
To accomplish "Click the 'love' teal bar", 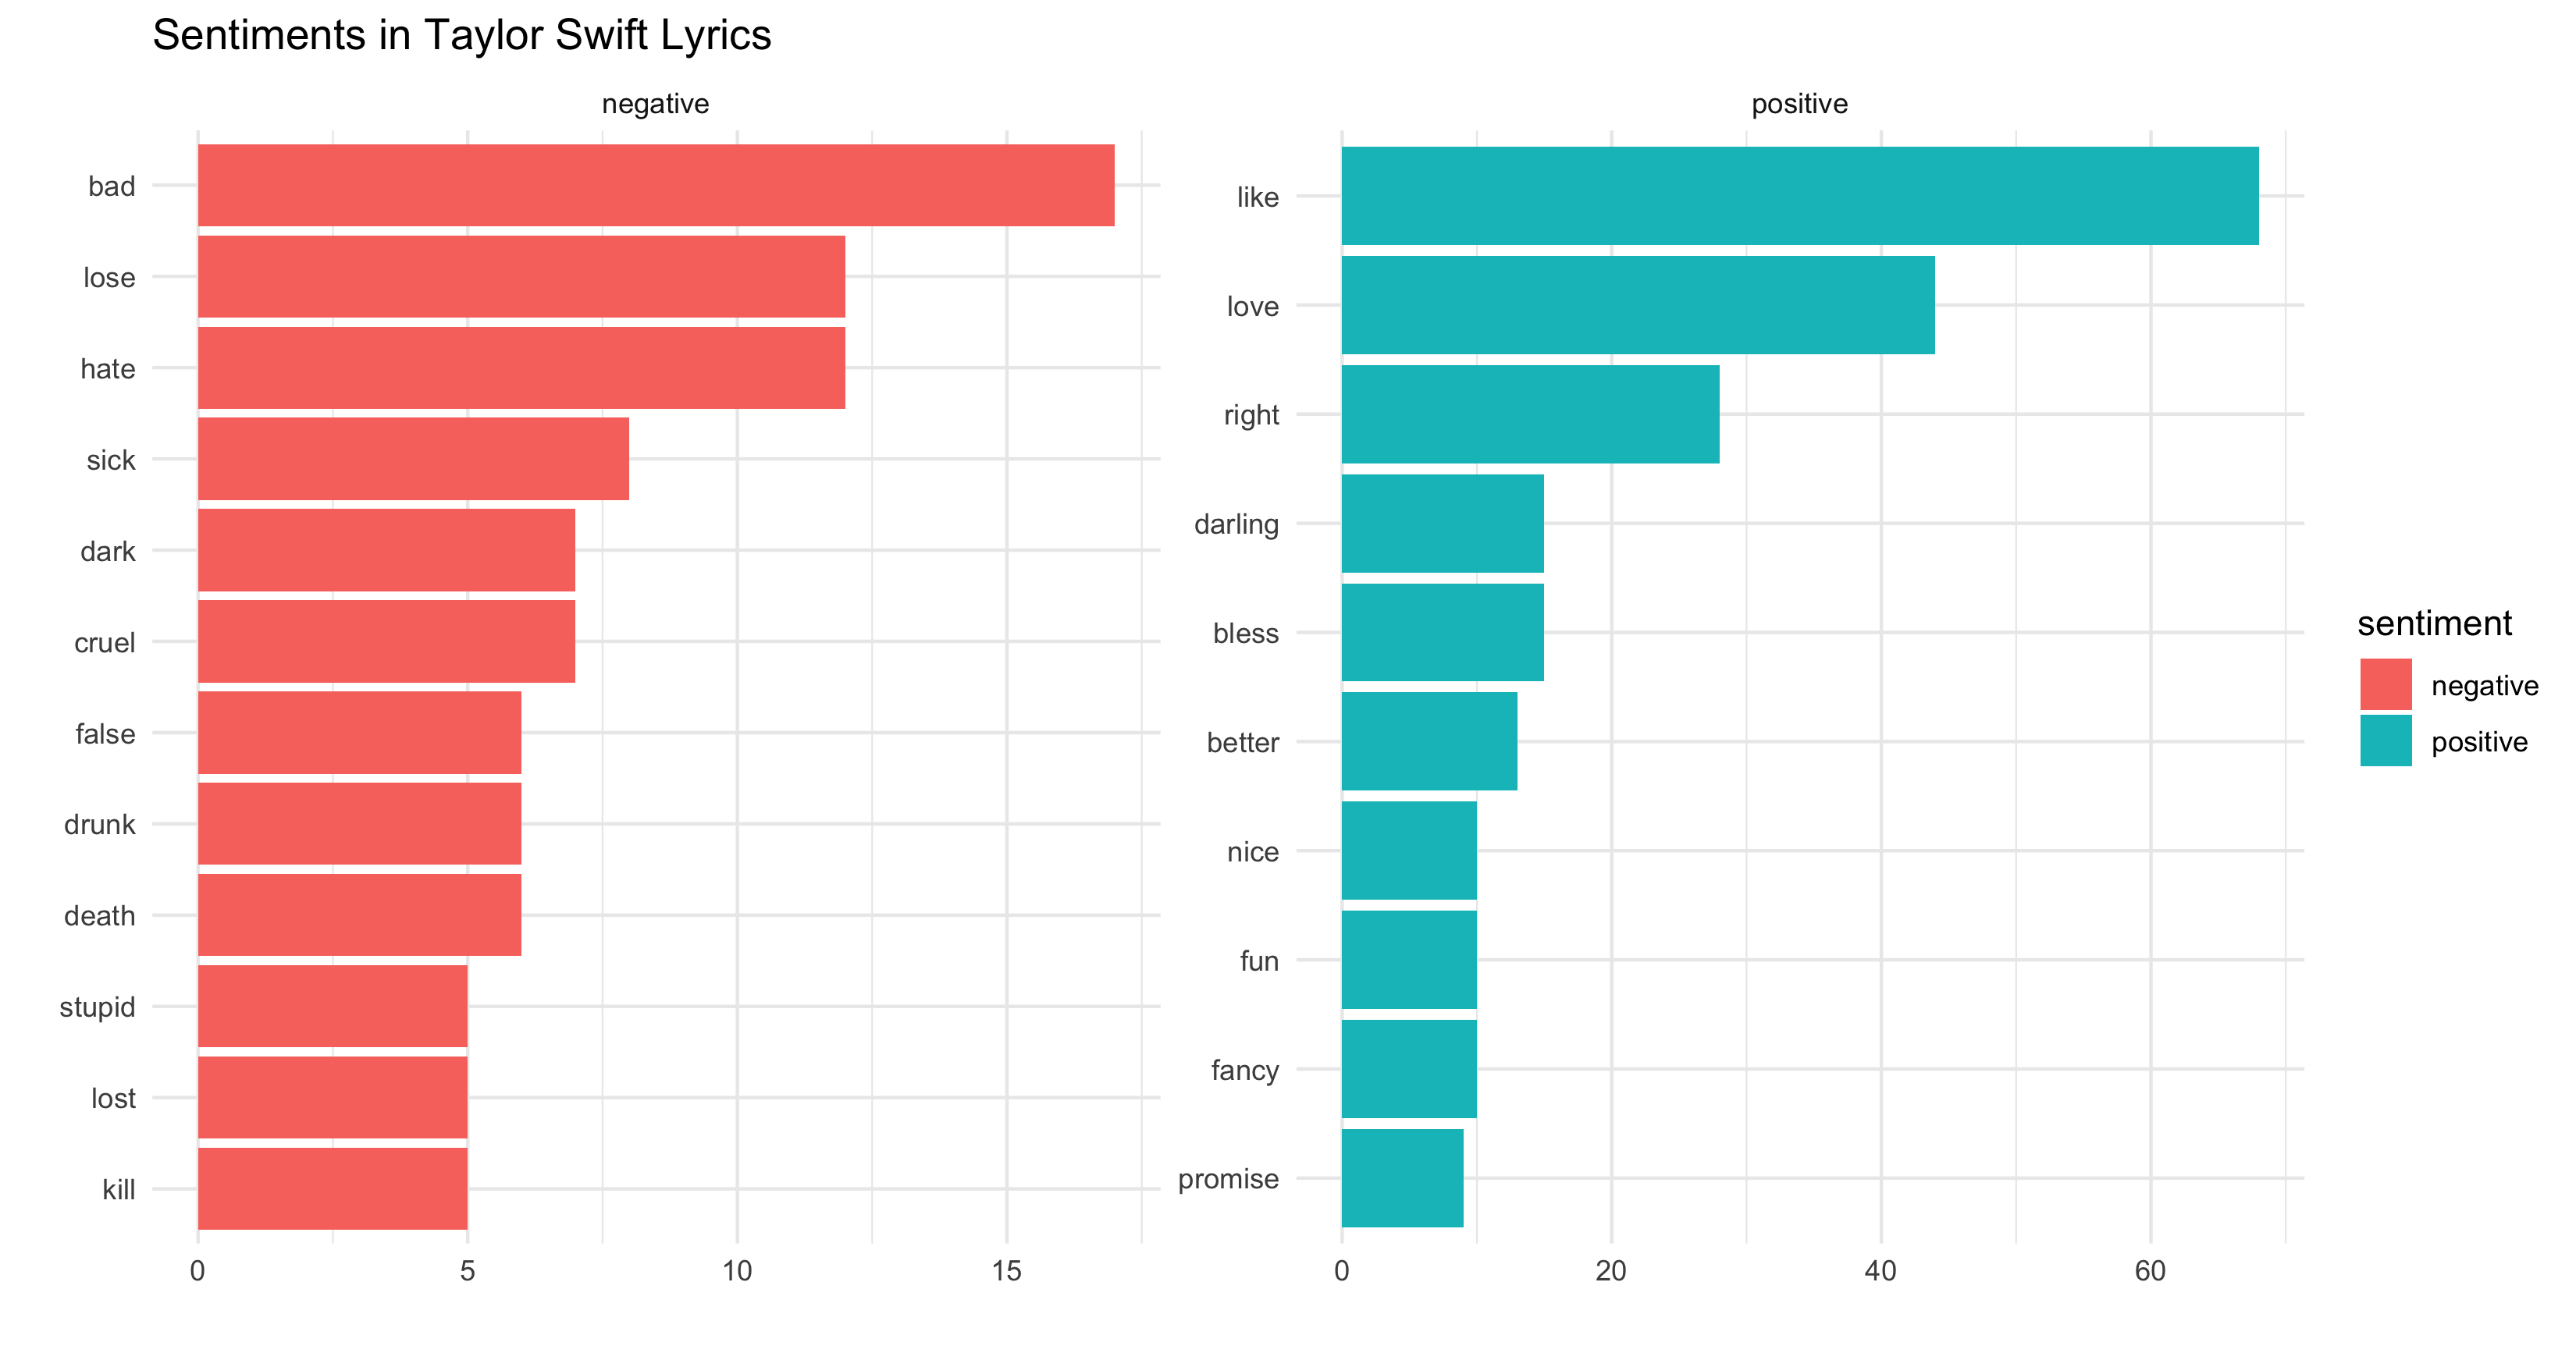I will click(1638, 305).
